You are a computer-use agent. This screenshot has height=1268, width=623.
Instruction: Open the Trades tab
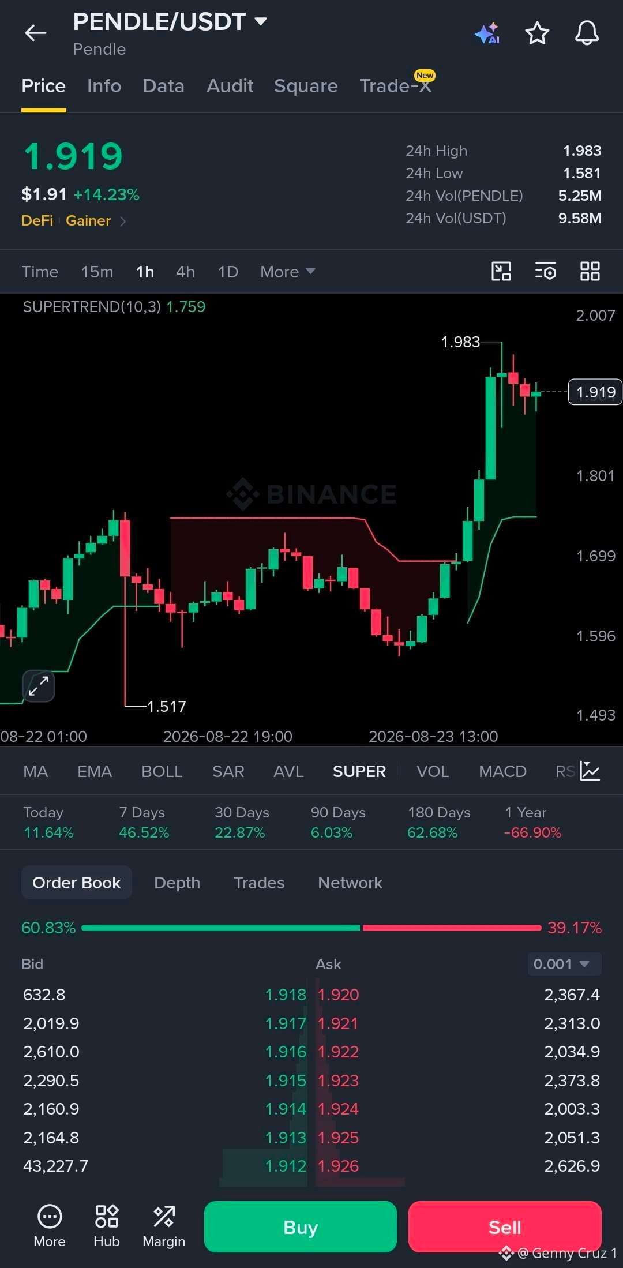coord(259,883)
